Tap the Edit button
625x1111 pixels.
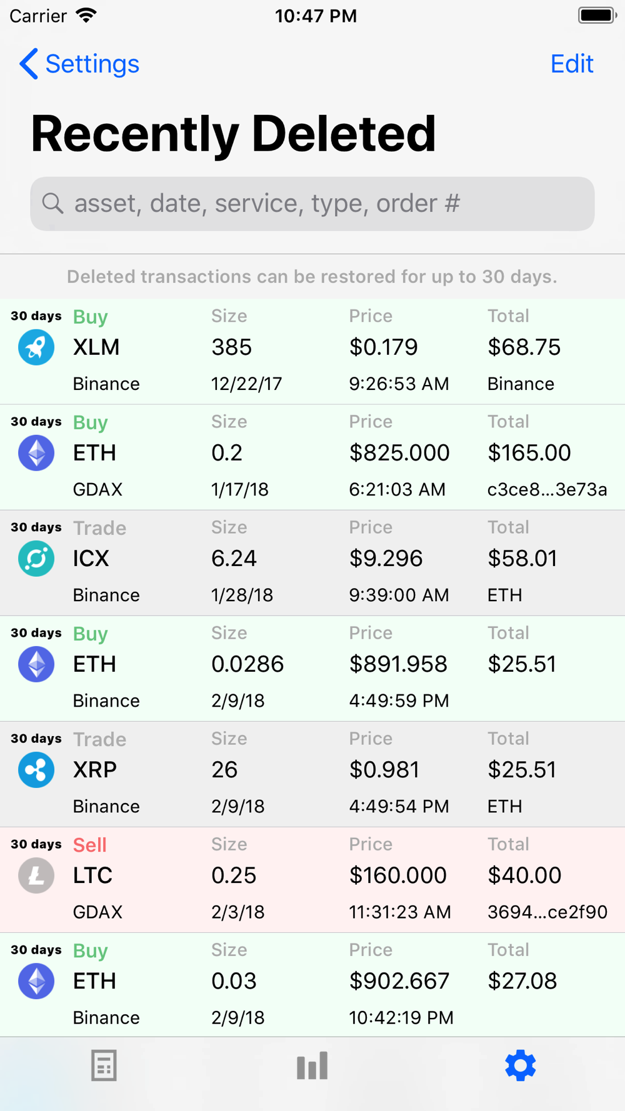tap(571, 64)
